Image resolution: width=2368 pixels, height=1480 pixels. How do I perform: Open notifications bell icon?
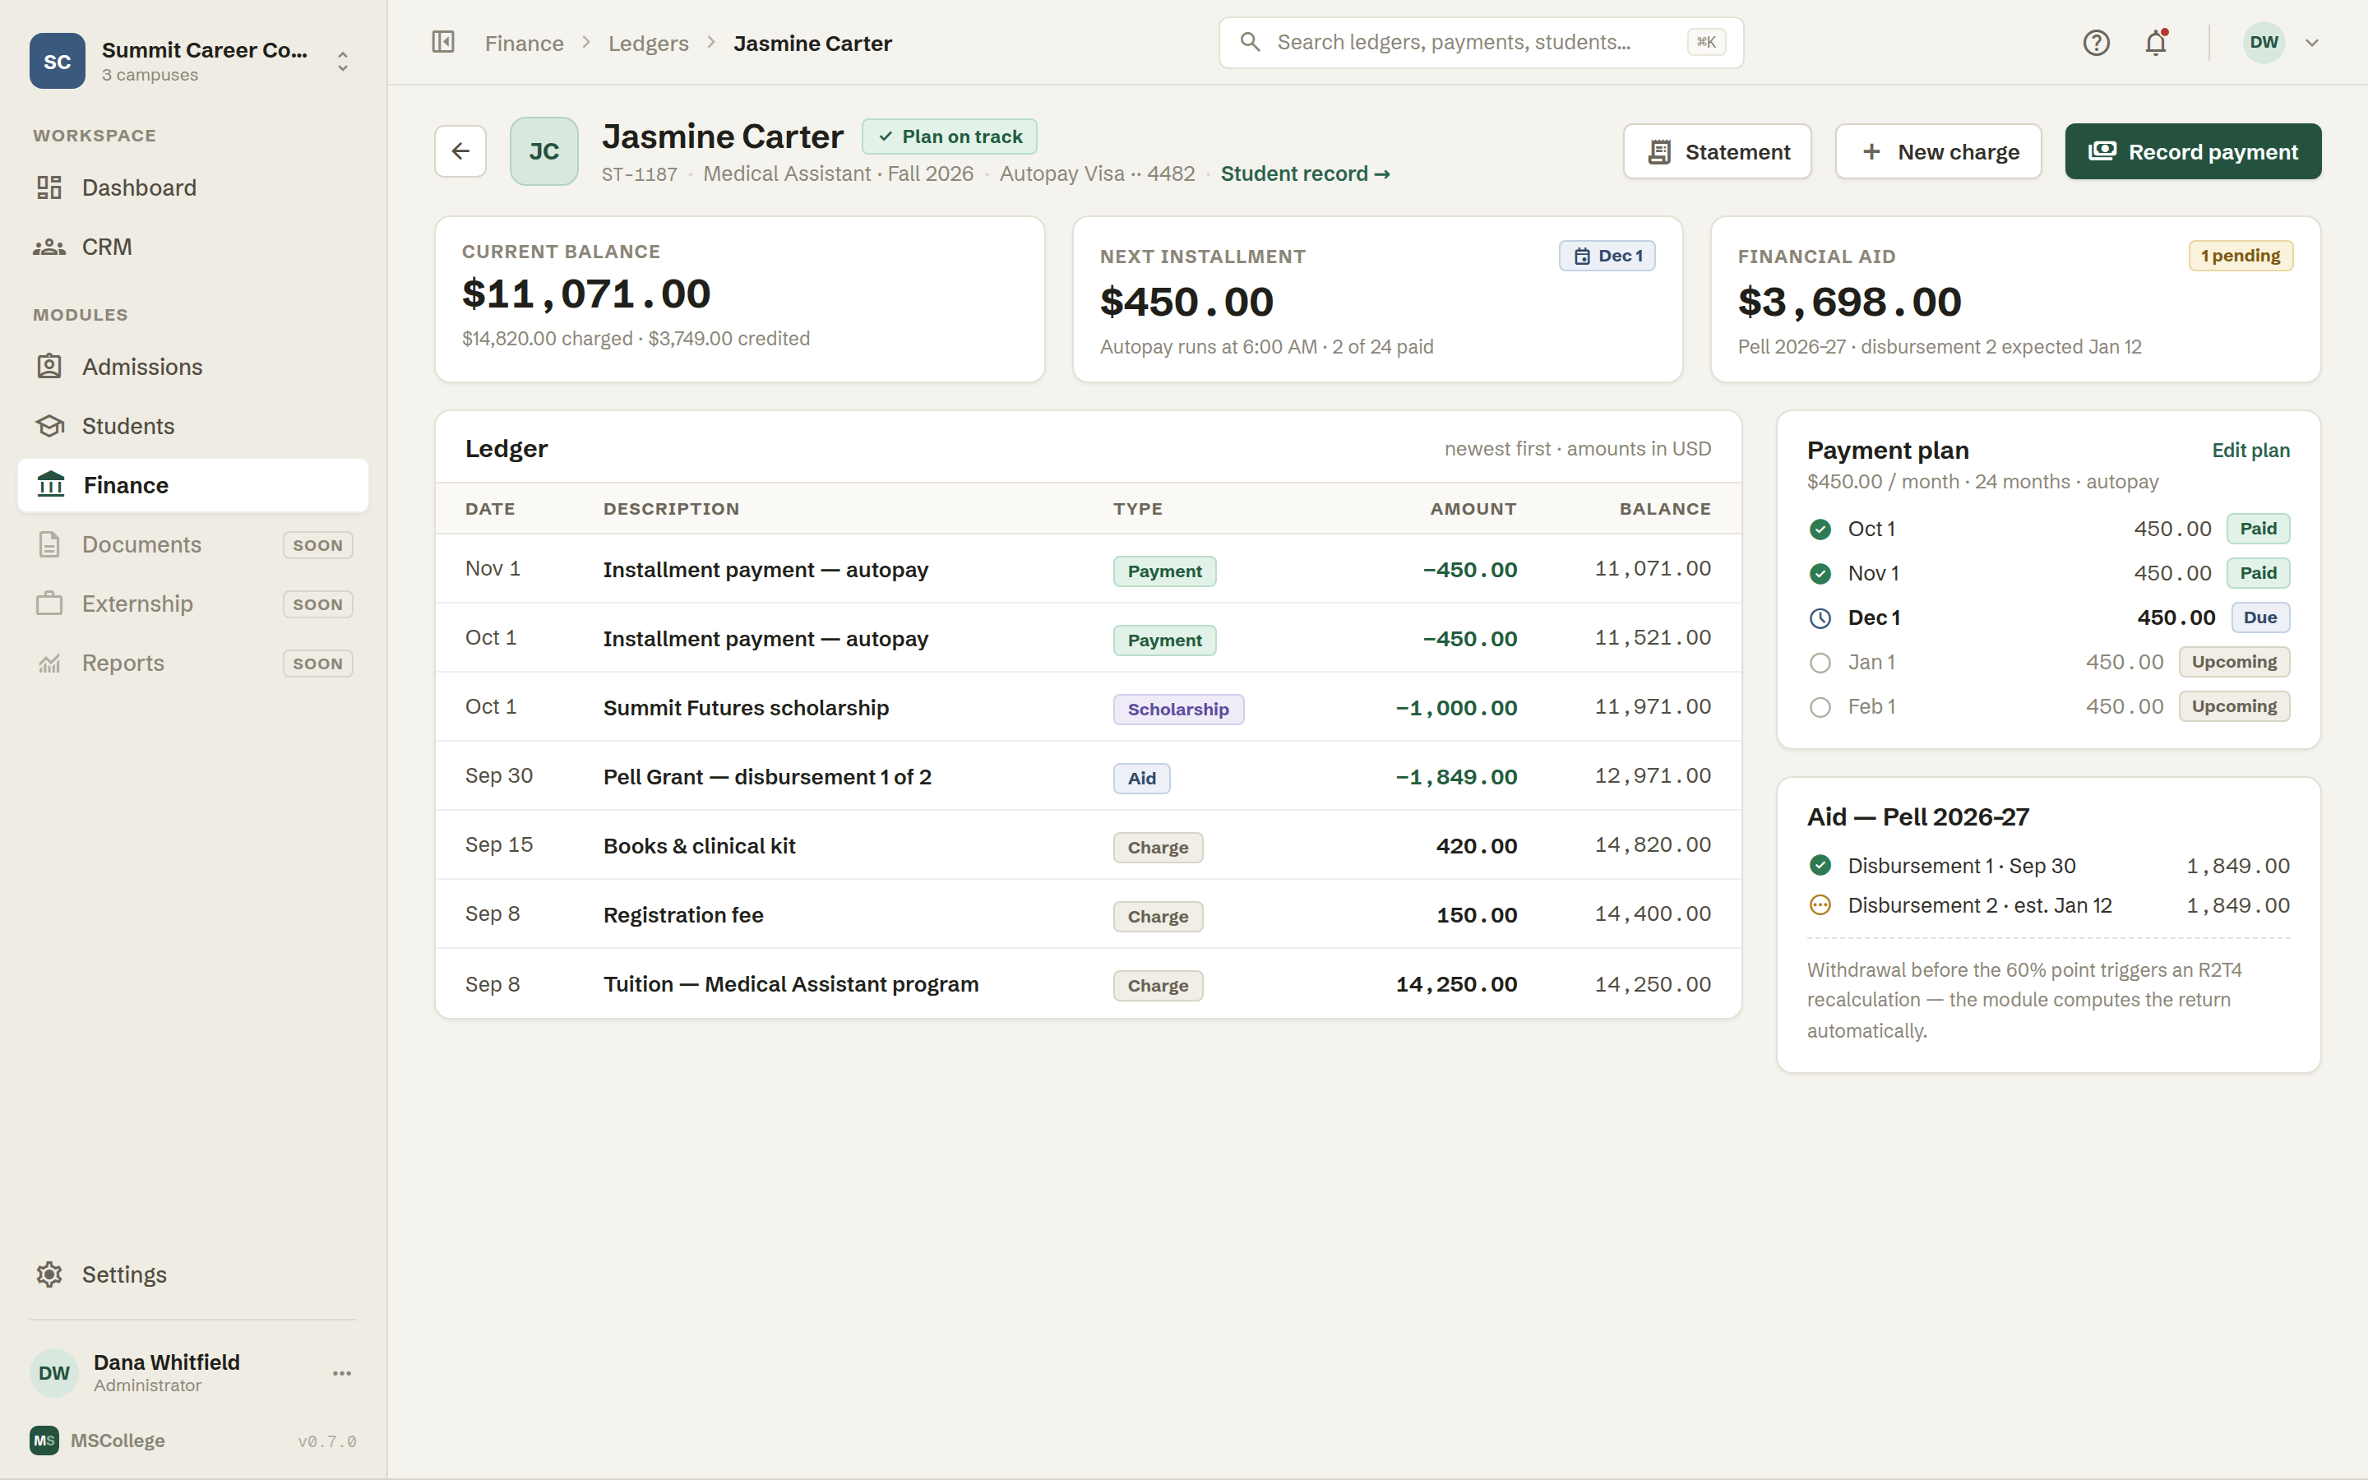(2156, 42)
